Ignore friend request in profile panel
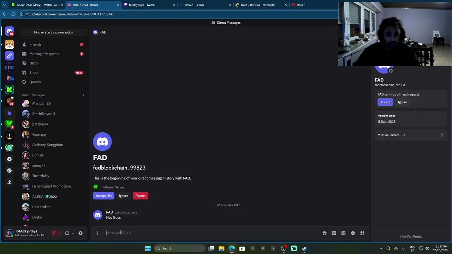The image size is (452, 254). 403,102
